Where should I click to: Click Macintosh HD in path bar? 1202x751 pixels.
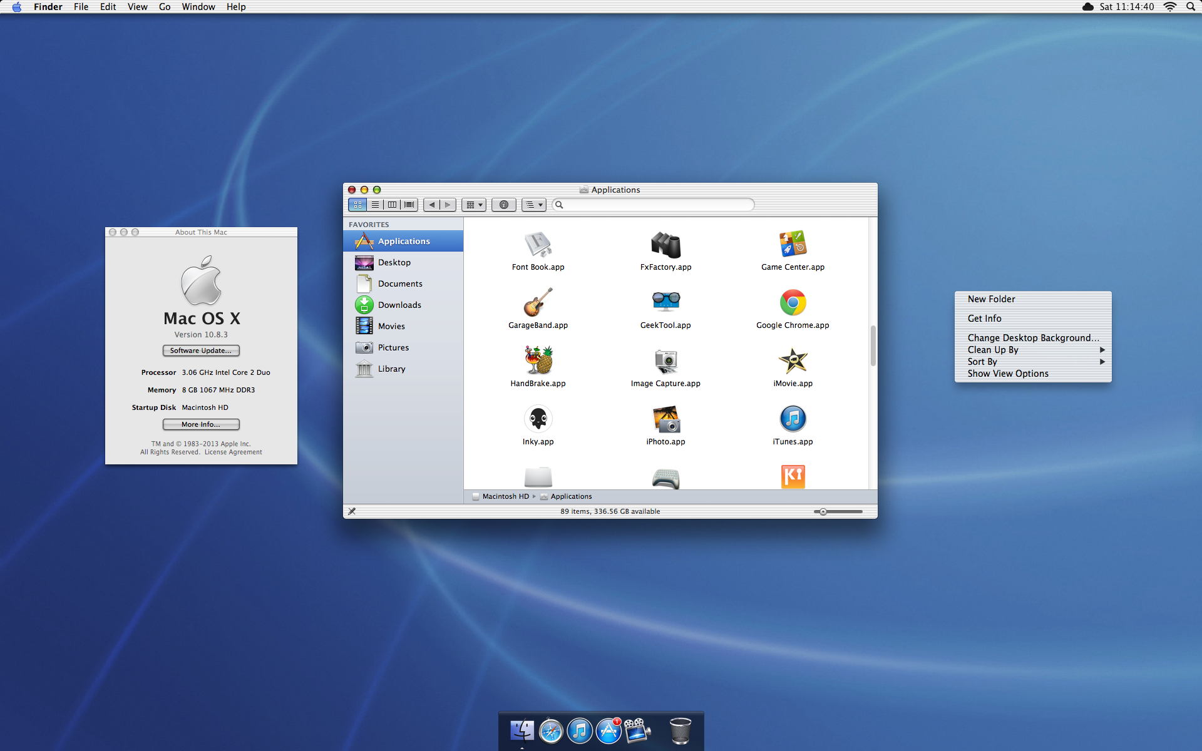click(x=501, y=496)
